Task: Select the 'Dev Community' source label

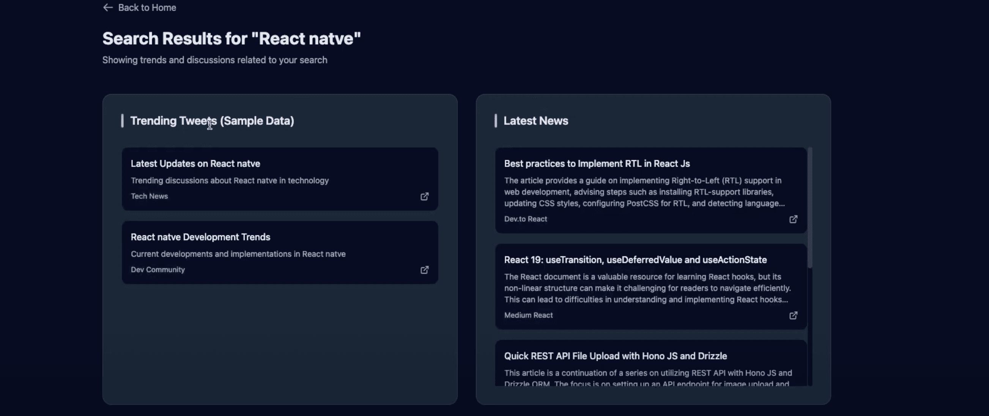Action: pos(158,269)
